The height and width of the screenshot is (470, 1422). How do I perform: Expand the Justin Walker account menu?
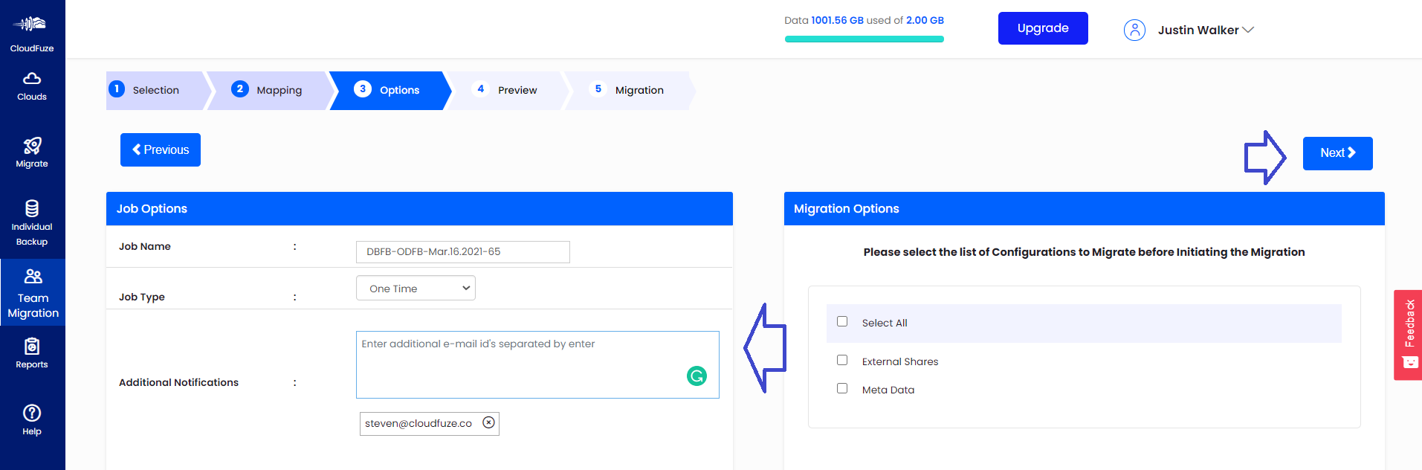[x=1206, y=30]
